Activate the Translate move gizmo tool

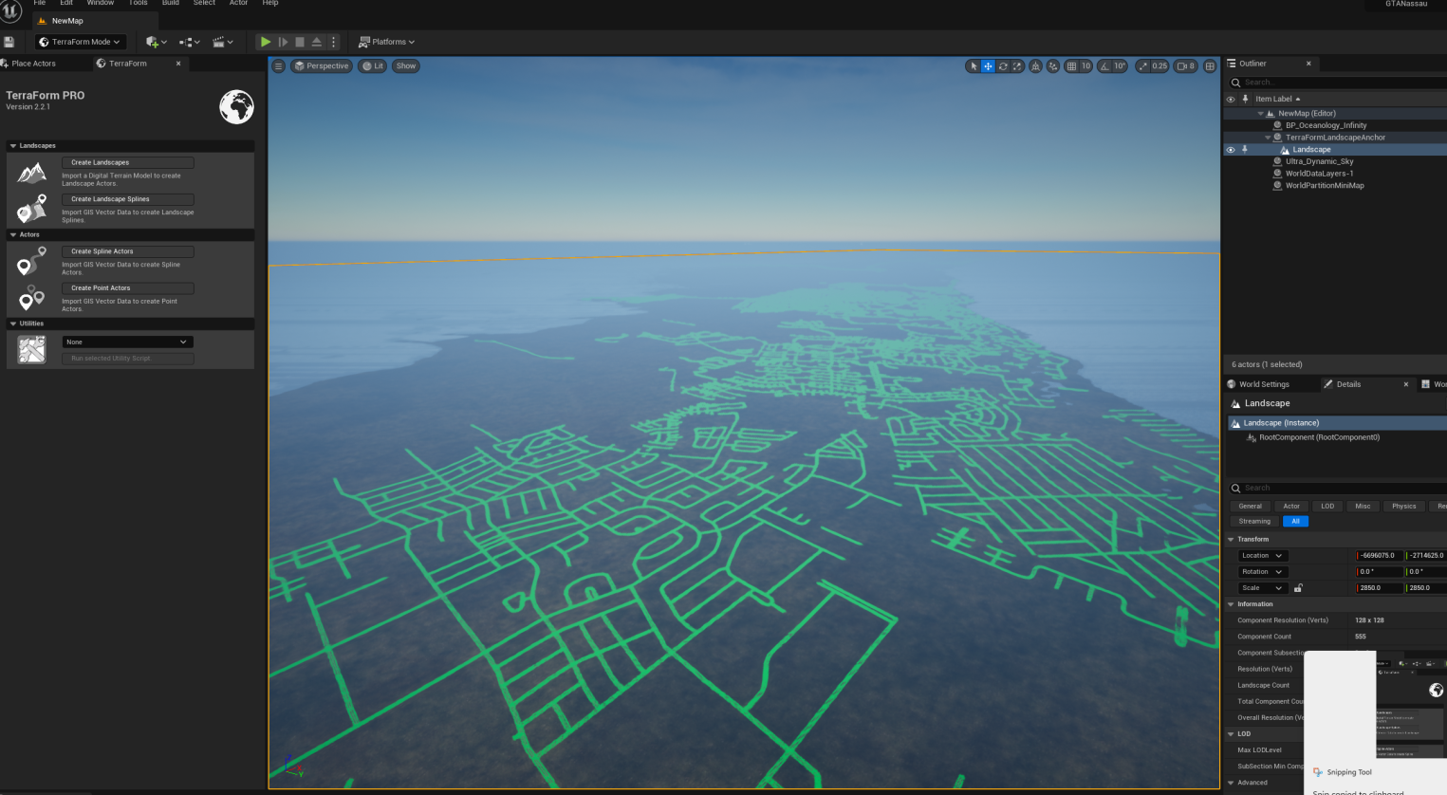click(988, 66)
